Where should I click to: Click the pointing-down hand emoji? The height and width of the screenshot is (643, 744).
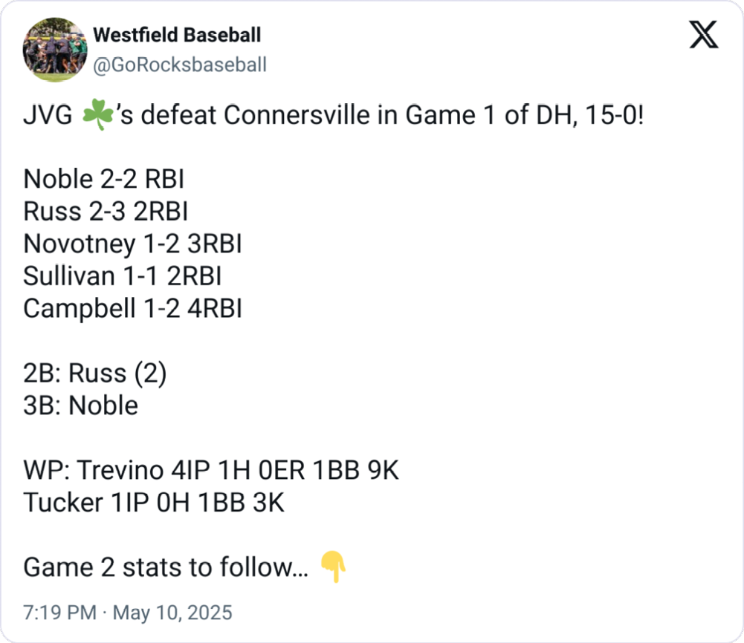[x=334, y=568]
